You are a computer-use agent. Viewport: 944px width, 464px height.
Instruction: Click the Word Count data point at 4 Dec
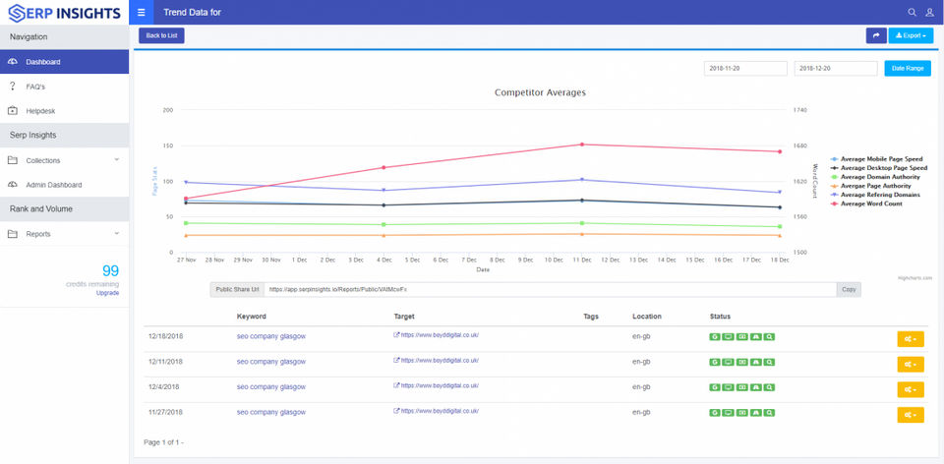coord(383,167)
